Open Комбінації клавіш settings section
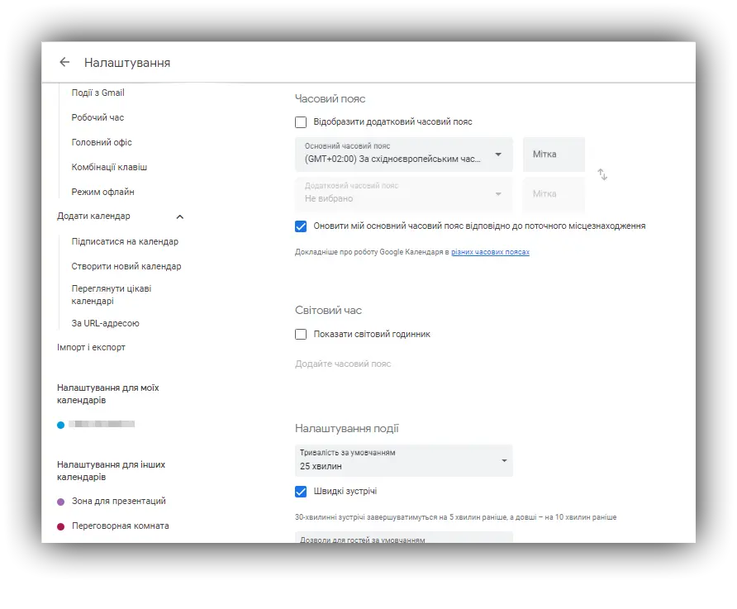737x609 pixels. click(109, 167)
